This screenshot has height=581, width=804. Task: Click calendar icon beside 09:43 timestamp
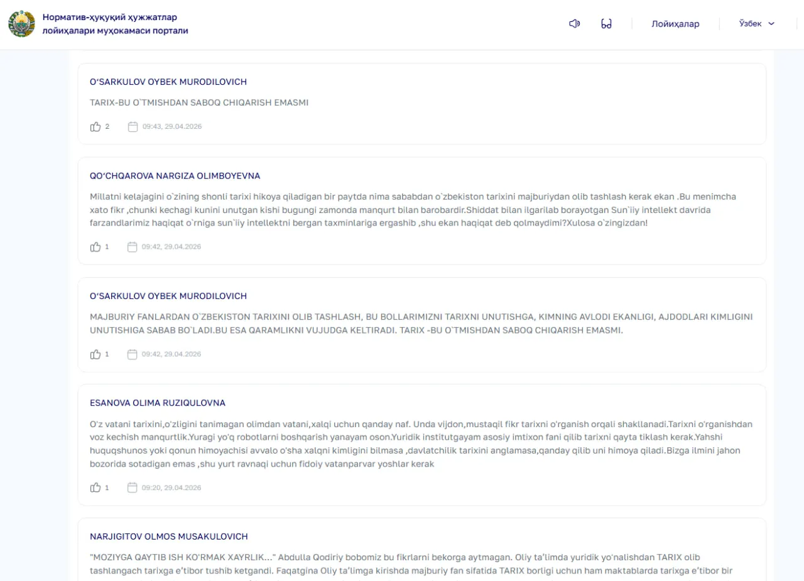click(x=133, y=127)
